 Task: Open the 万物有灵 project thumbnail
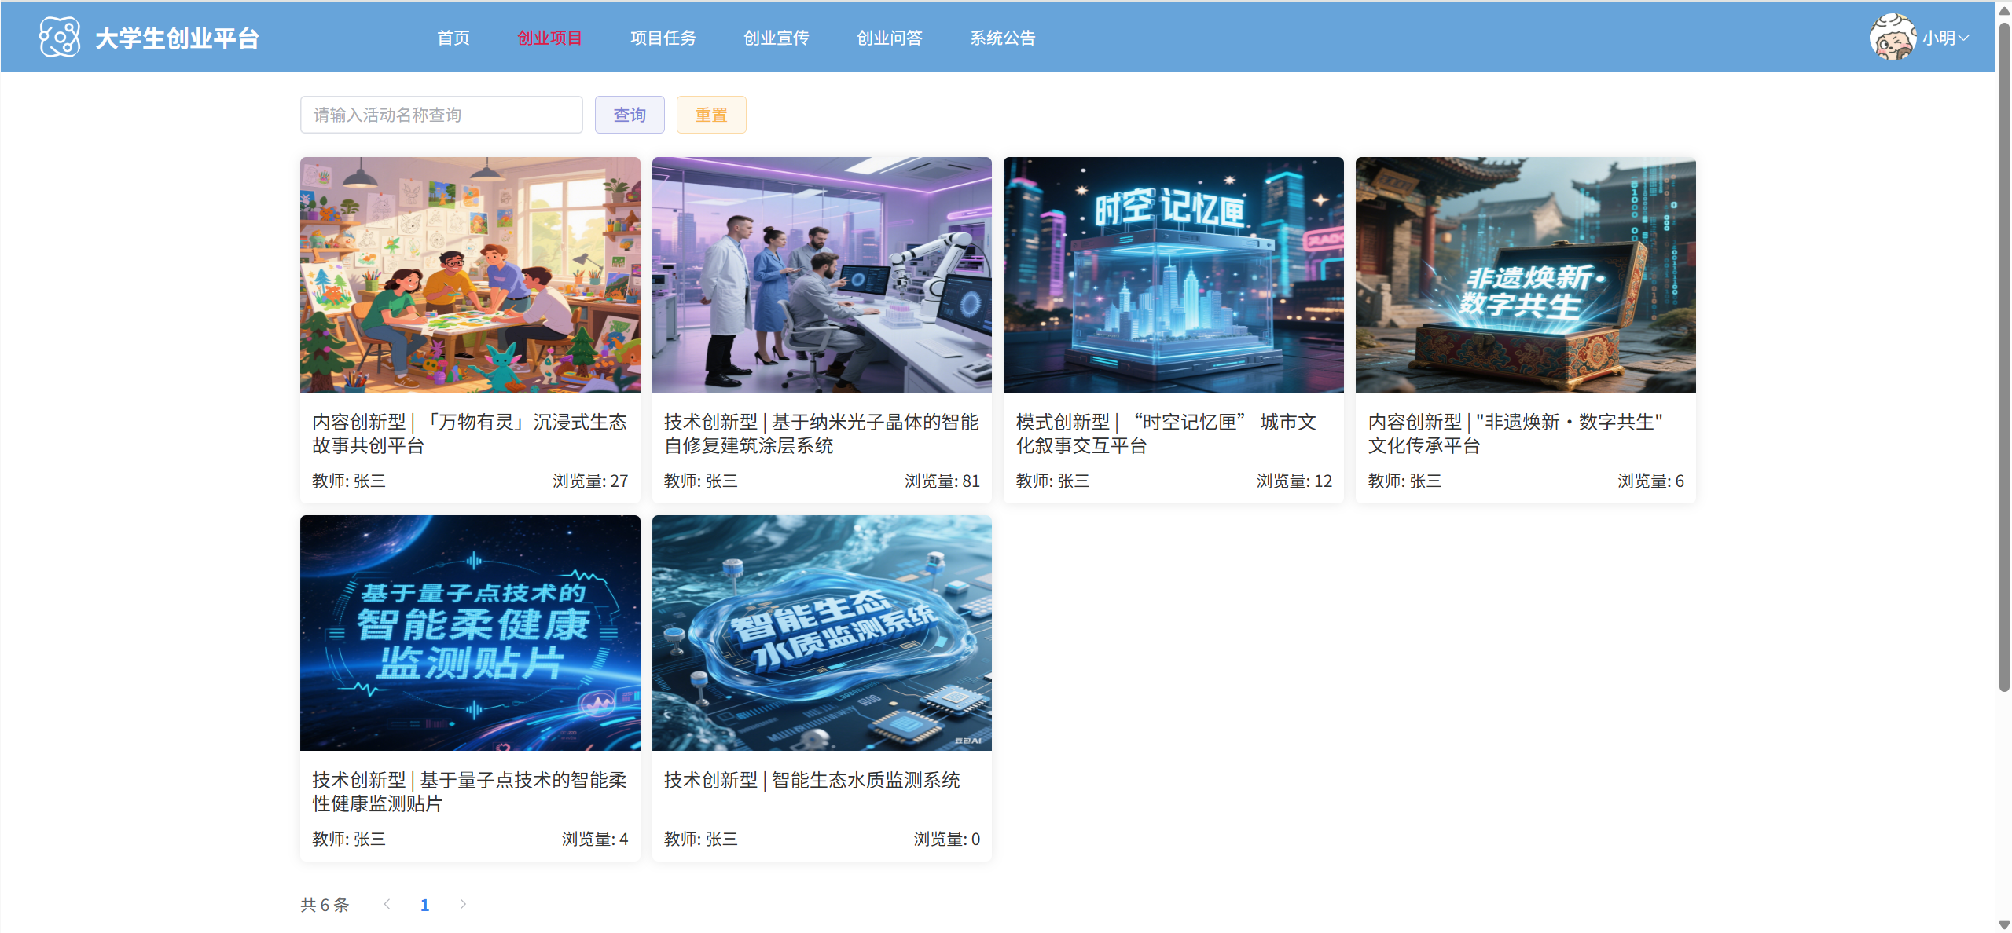(470, 274)
